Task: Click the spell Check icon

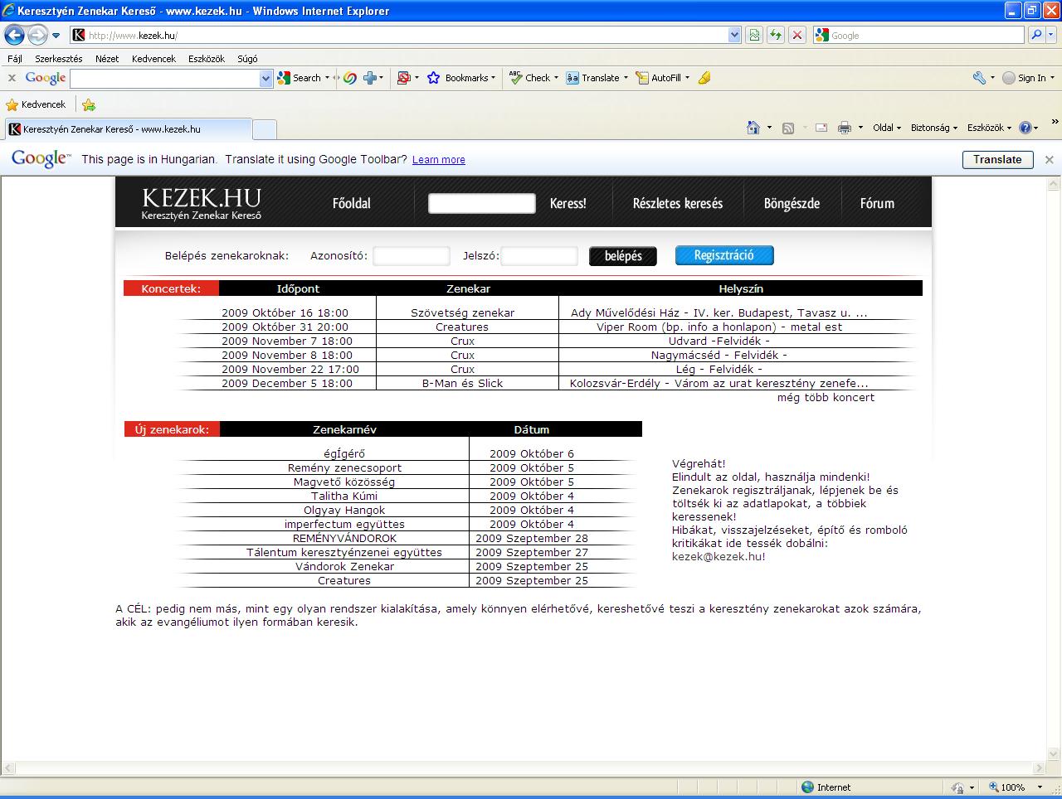Action: pos(515,78)
